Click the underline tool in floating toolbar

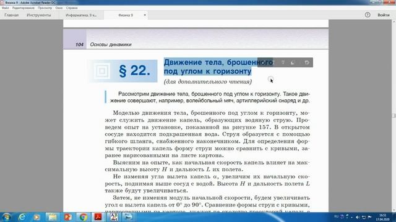[293, 62]
